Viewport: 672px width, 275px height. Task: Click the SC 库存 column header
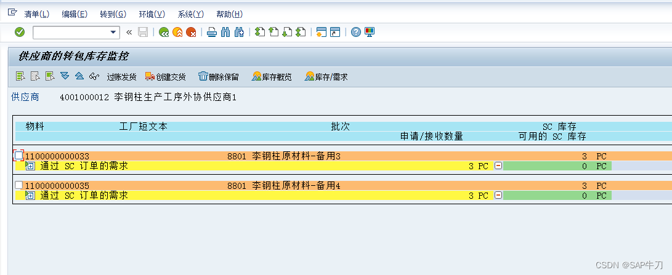tap(559, 126)
